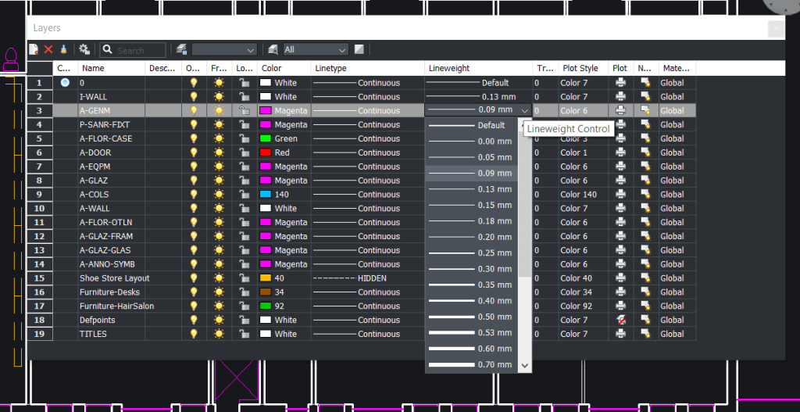Click the new viewport freeze icon for TITLES
The image size is (800, 412).
point(645,333)
